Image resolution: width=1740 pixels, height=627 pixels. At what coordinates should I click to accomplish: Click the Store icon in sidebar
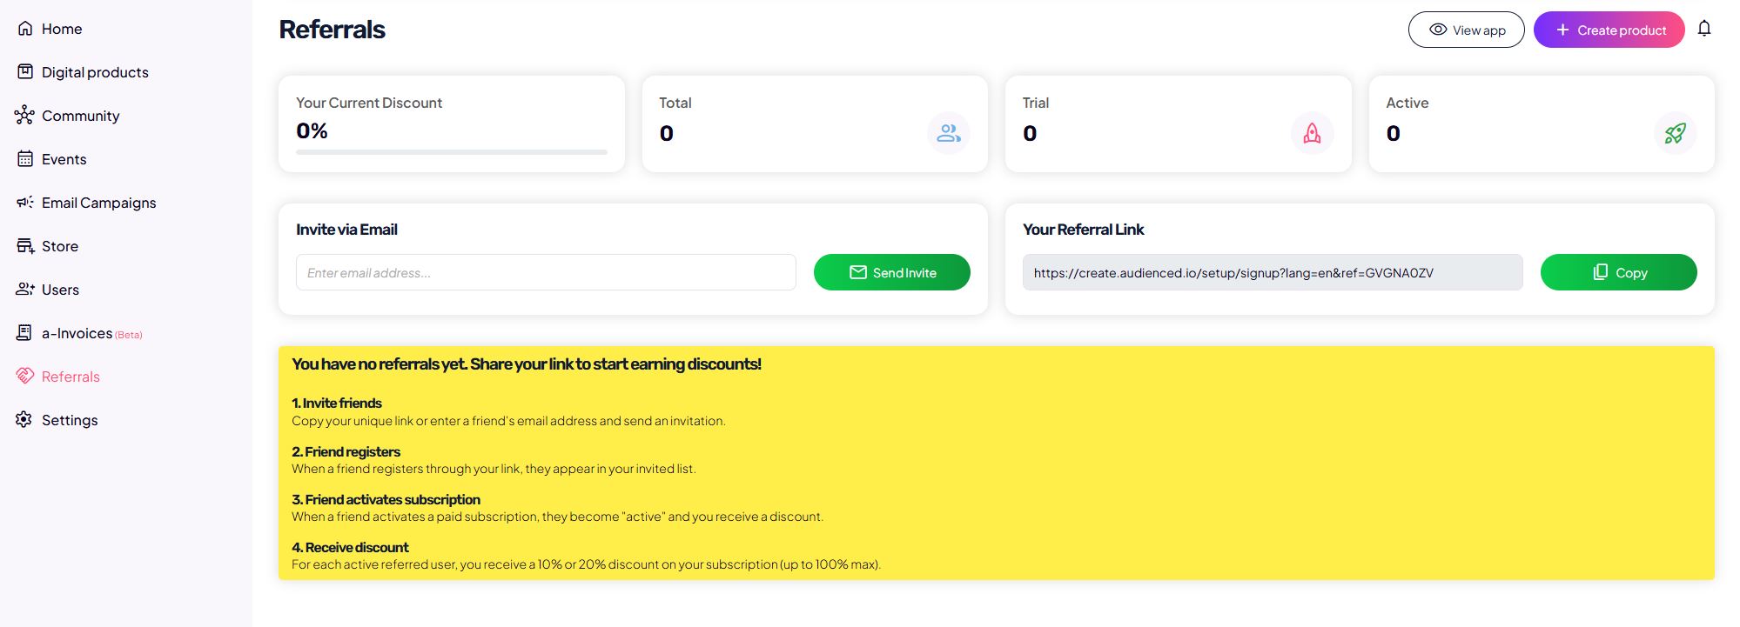pos(25,246)
